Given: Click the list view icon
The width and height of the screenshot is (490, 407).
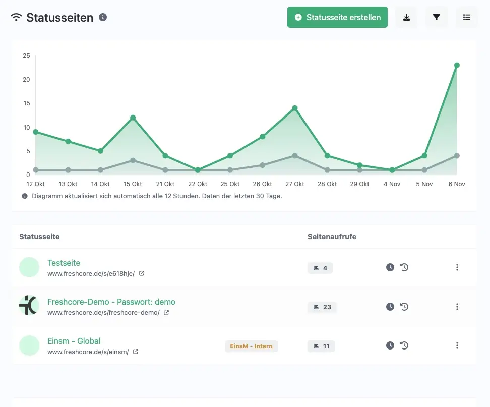Looking at the screenshot, I should (x=467, y=17).
